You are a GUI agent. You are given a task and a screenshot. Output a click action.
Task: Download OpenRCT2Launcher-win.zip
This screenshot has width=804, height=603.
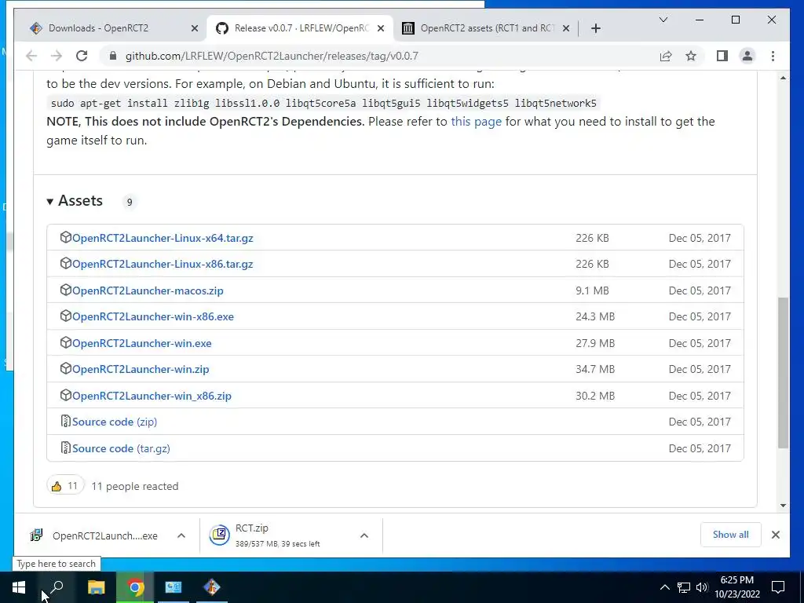(141, 369)
